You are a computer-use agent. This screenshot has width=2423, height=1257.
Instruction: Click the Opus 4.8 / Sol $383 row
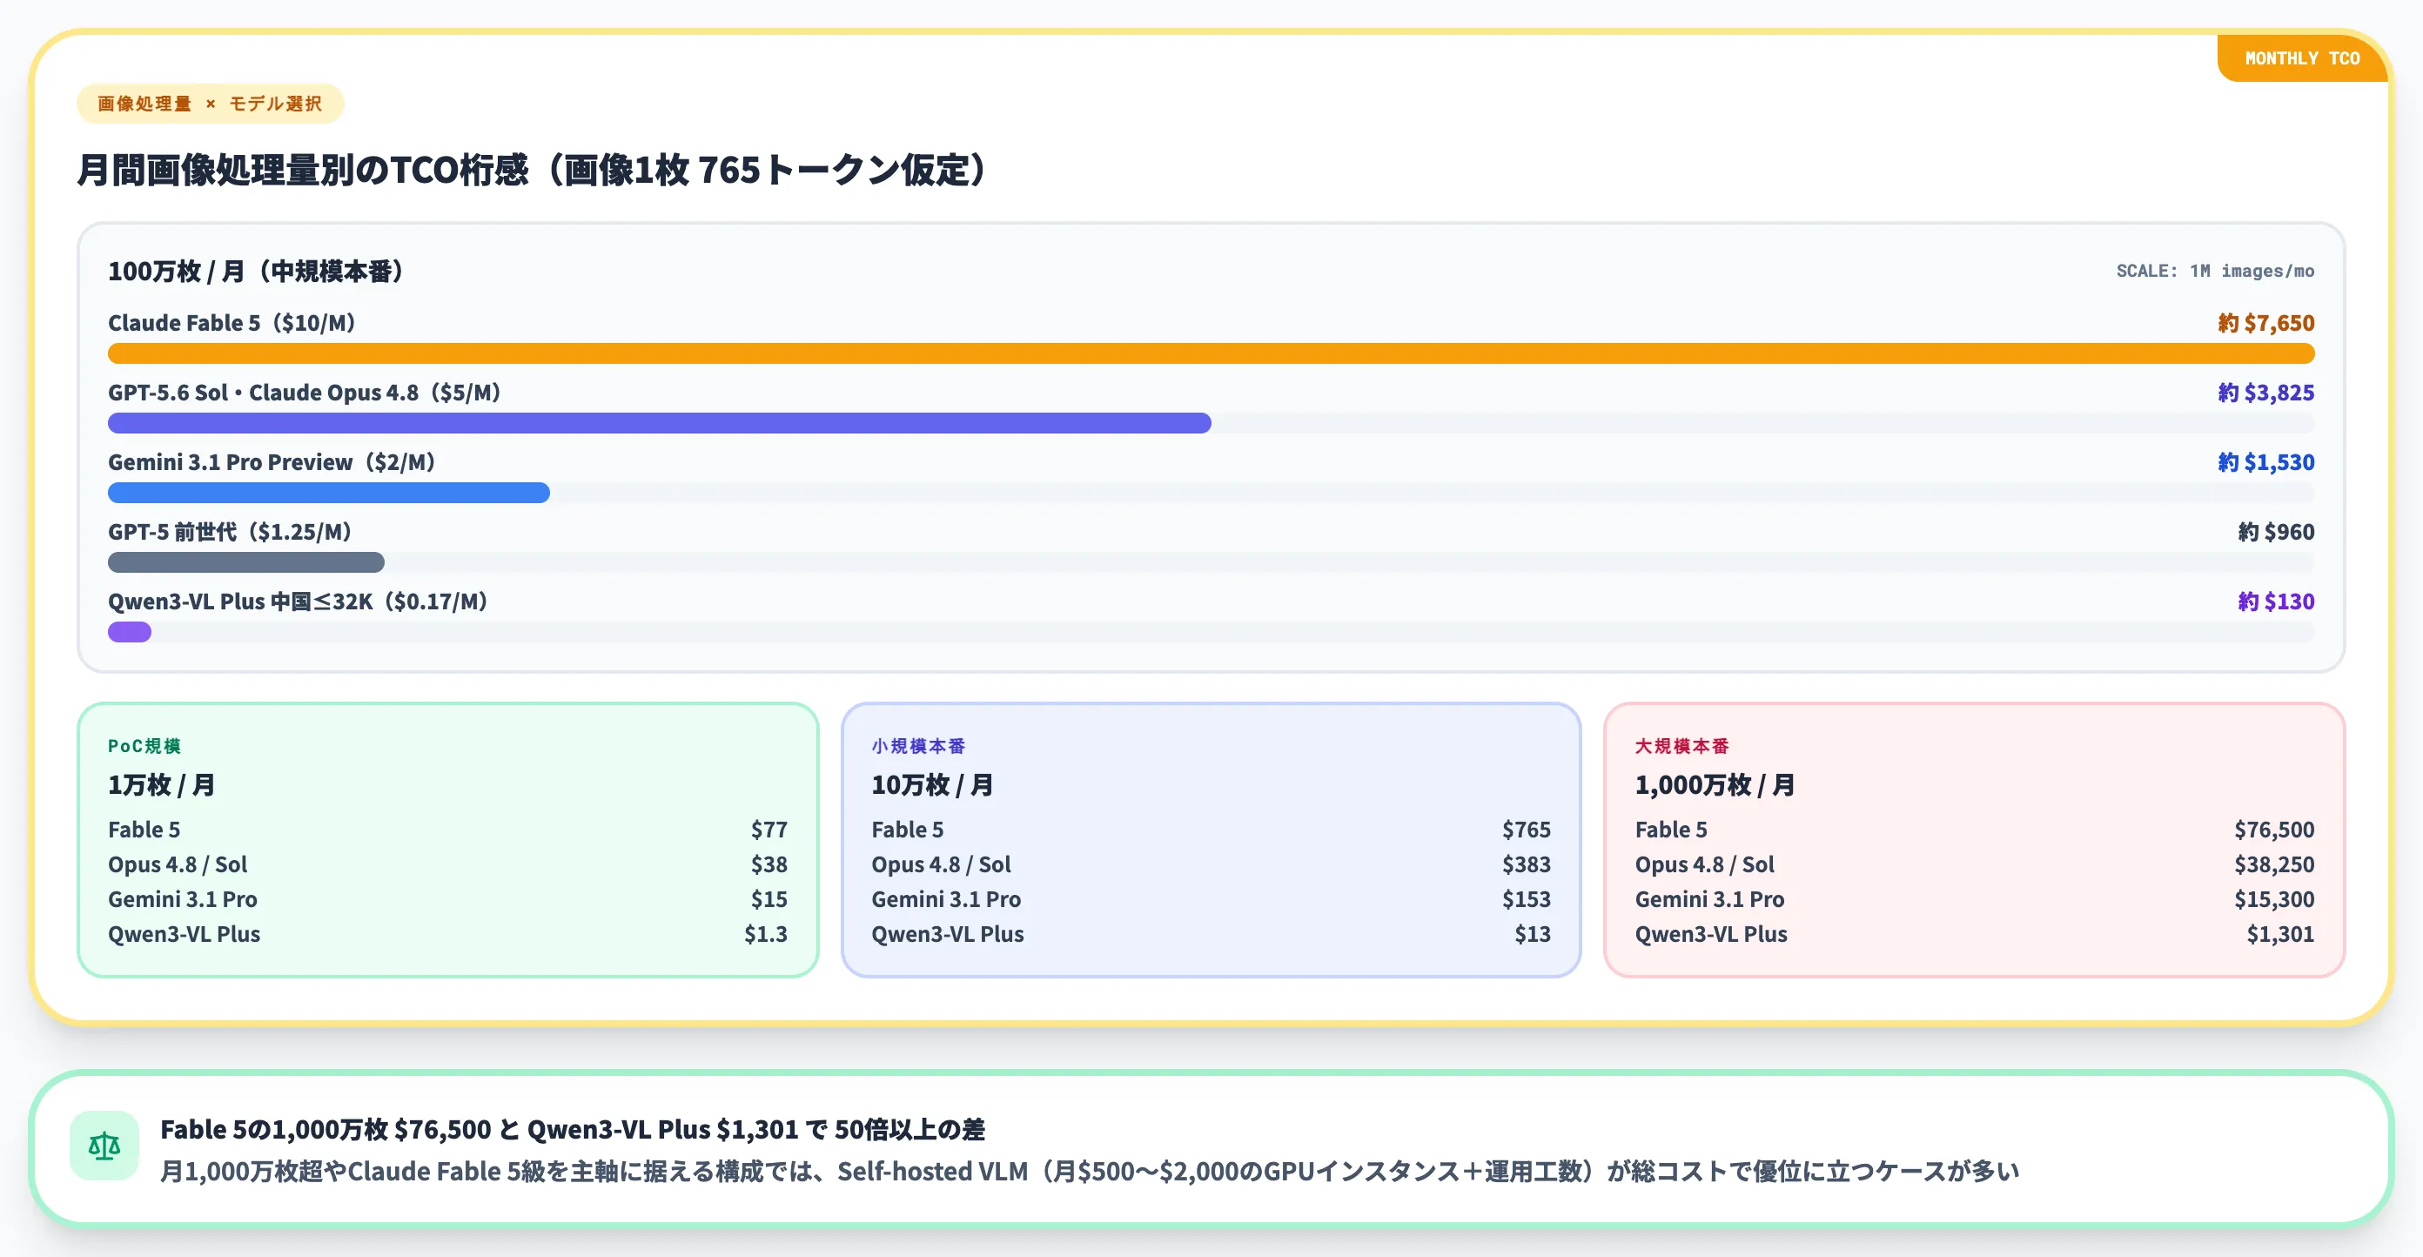click(1211, 864)
